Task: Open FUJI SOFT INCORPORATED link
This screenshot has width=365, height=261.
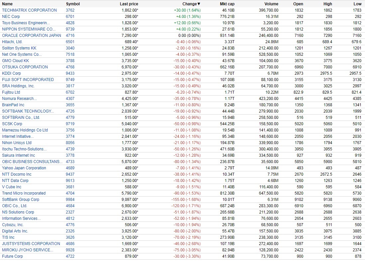Action: (28, 79)
